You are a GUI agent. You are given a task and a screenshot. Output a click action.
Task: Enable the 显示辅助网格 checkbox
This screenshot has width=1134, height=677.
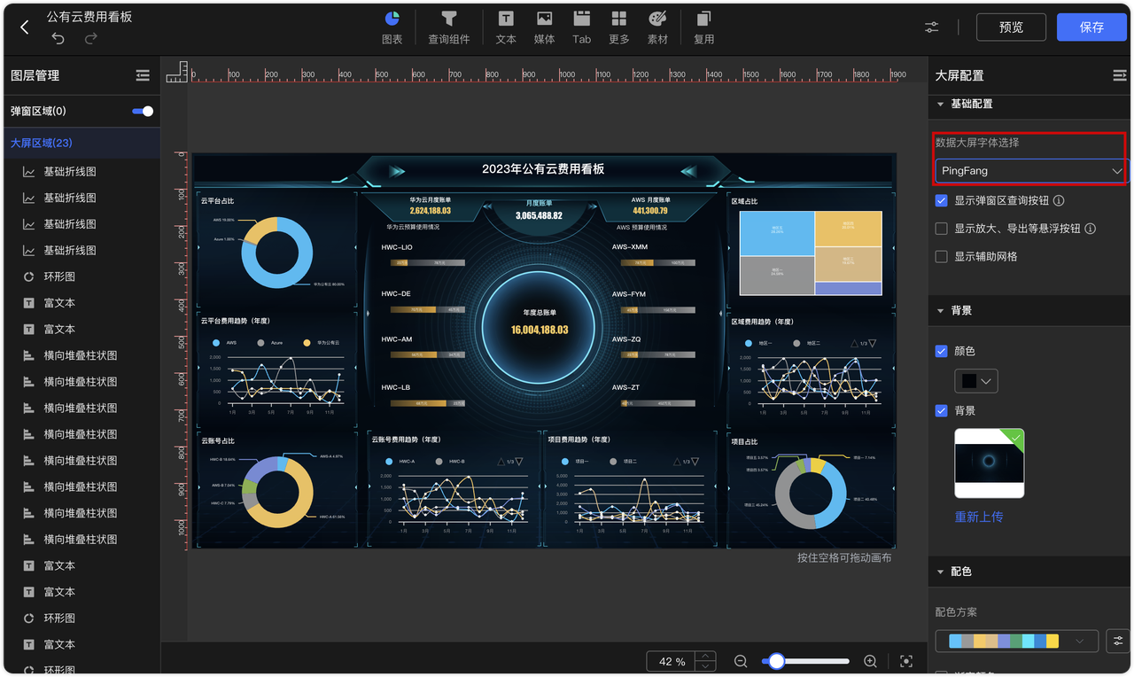click(x=941, y=256)
